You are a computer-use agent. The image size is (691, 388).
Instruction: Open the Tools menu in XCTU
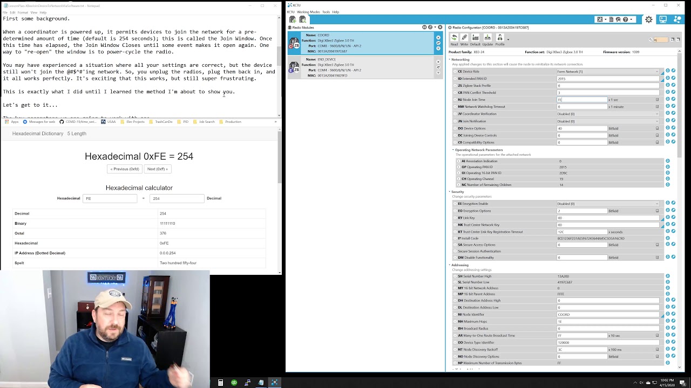(326, 12)
